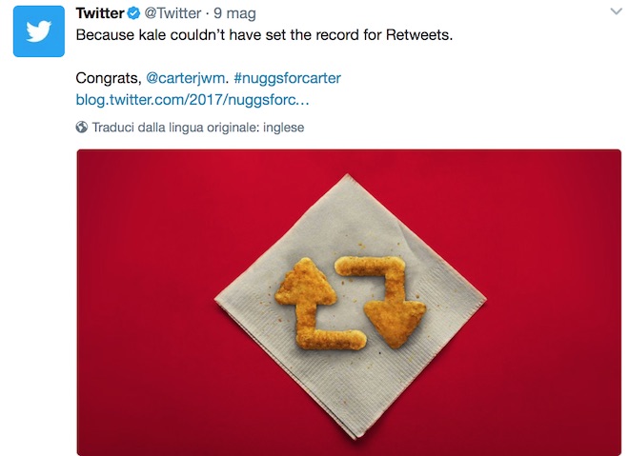Screen dimensions: 629x456
Task: Click the word inglese in translate line
Action: (283, 128)
